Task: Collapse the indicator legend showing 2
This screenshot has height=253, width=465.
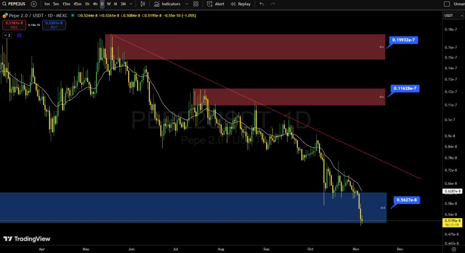Action: pos(7,35)
